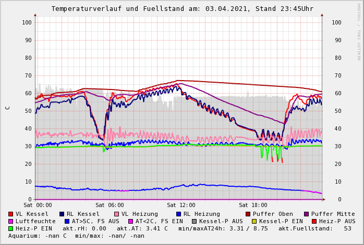Screen dimensions: 364x245
Task: Click the blue RL Heizung legend swatch
Action: pyautogui.click(x=179, y=214)
